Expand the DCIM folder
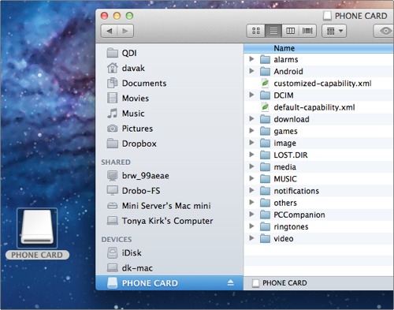 [x=251, y=95]
